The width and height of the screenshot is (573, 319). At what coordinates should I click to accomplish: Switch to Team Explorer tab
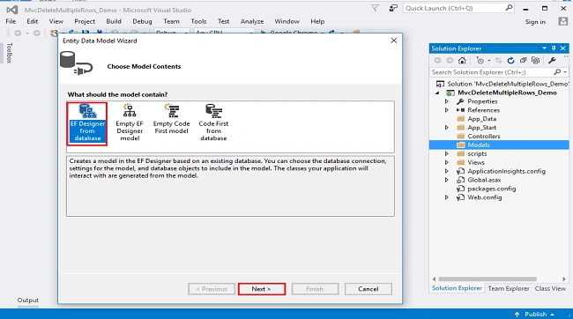click(509, 289)
